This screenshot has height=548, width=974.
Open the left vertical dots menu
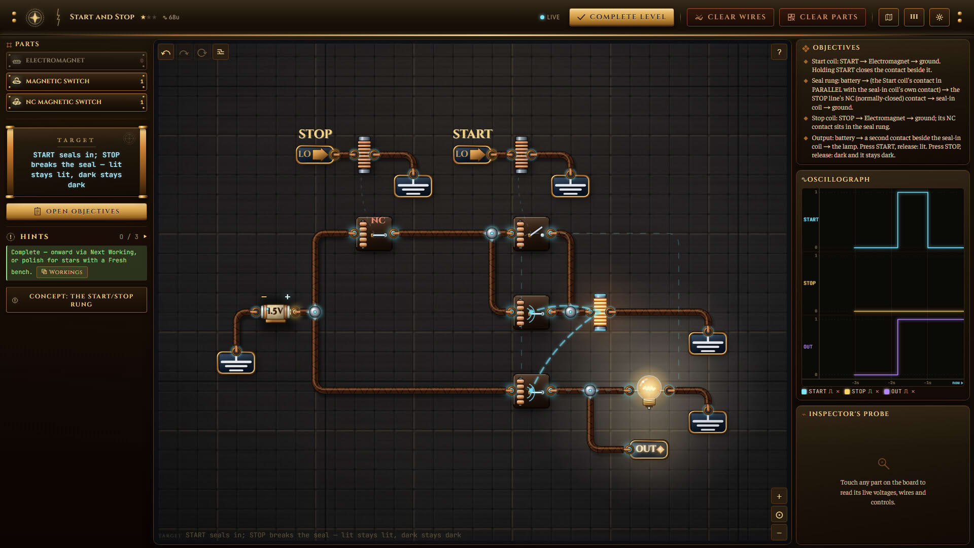[x=14, y=17]
